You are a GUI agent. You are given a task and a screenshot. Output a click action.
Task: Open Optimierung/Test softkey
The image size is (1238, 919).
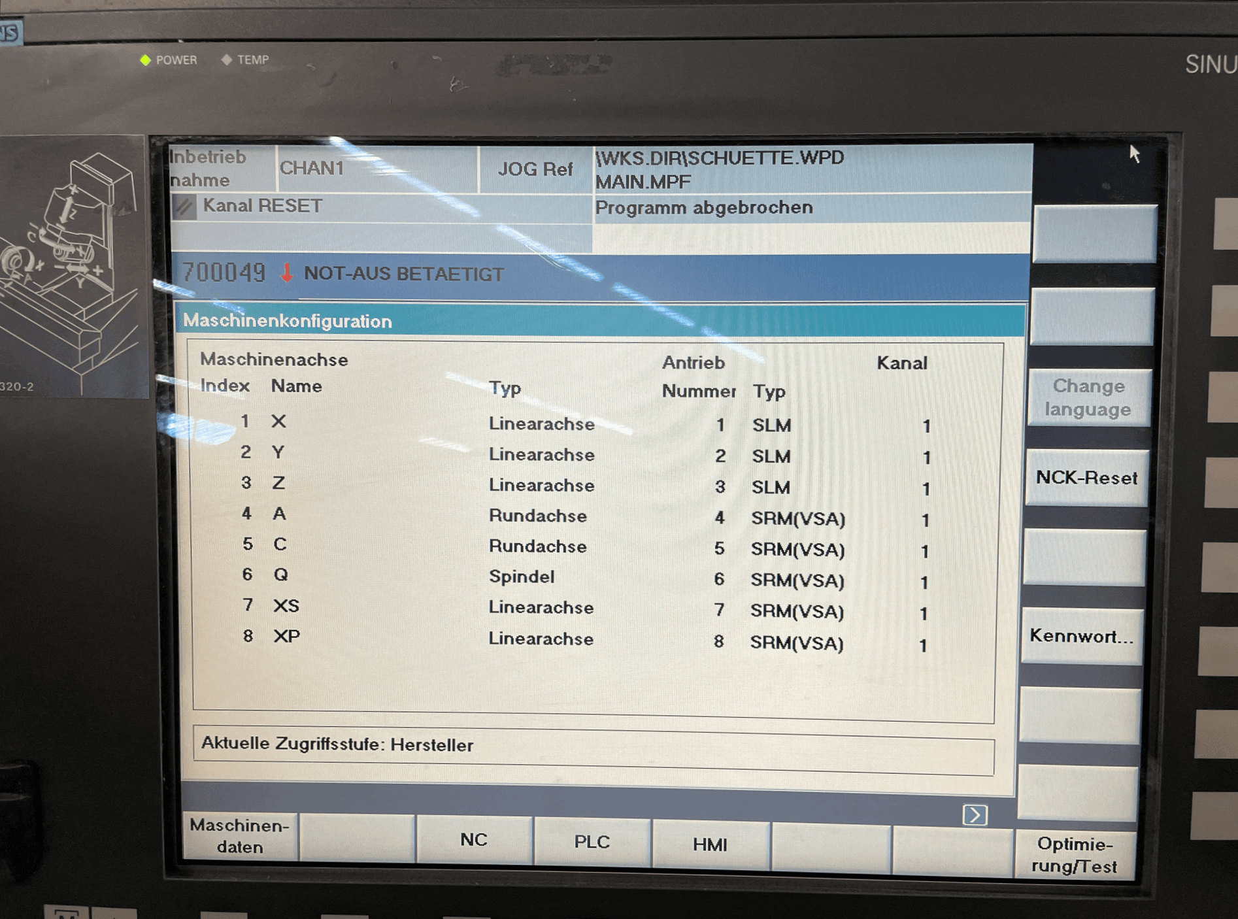1077,854
